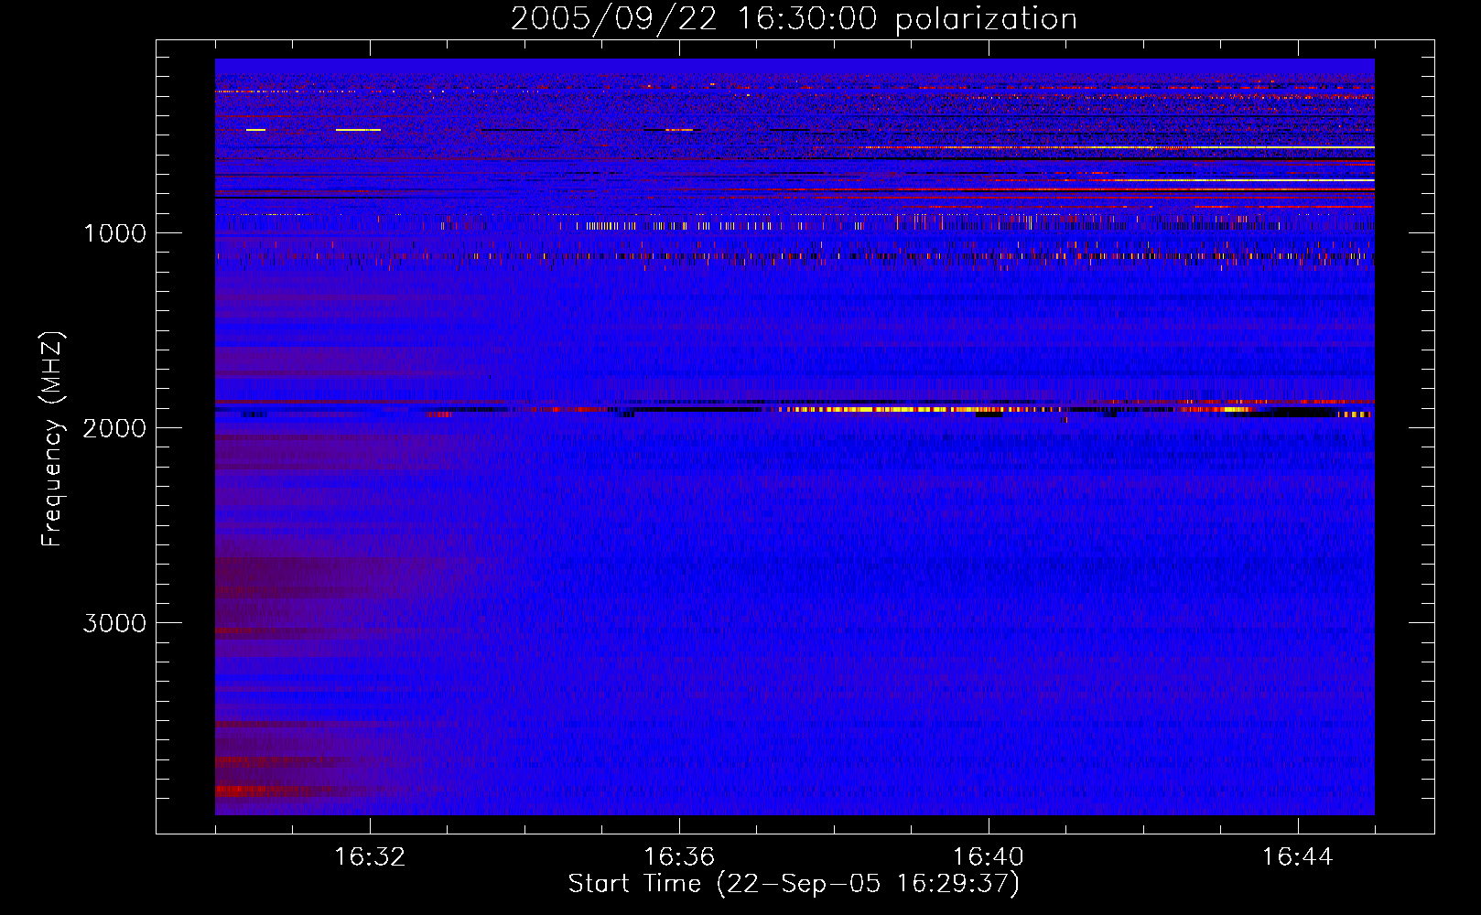The width and height of the screenshot is (1481, 915).
Task: Click the '16:44' time tick label
Action: [x=1297, y=857]
